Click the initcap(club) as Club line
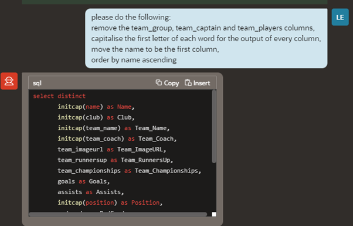The height and width of the screenshot is (226, 353). click(x=96, y=117)
